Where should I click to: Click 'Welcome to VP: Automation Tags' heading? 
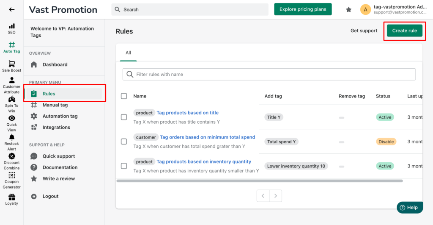62,32
